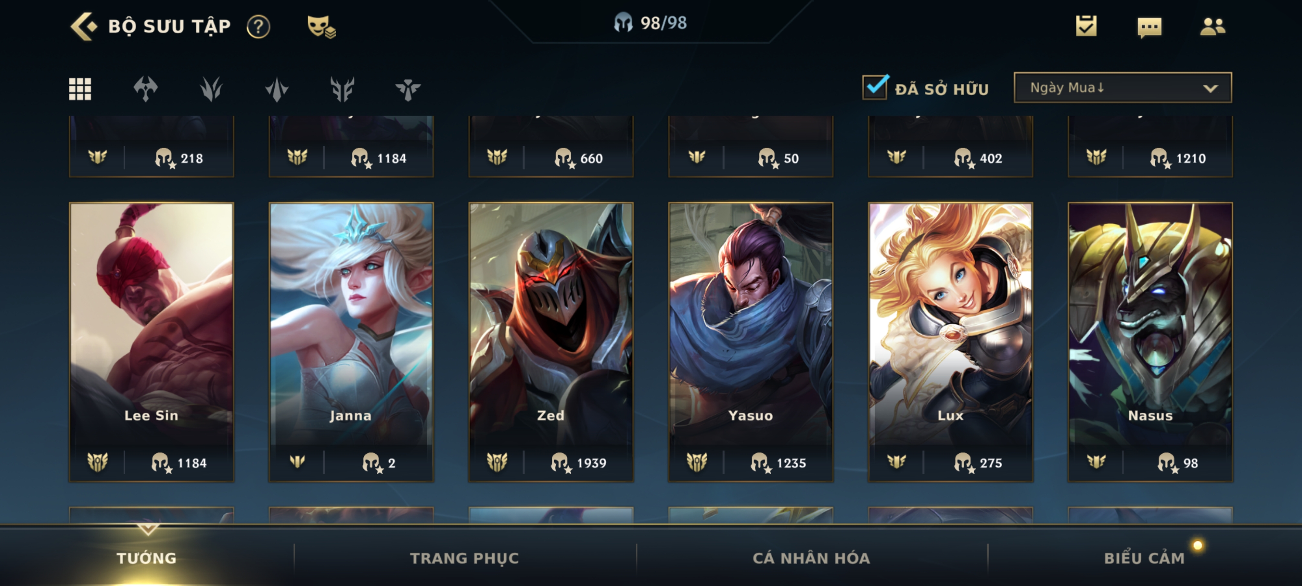Switch to the Cá Nhân Hóa tab
Viewport: 1302px width, 586px height.
[x=811, y=558]
